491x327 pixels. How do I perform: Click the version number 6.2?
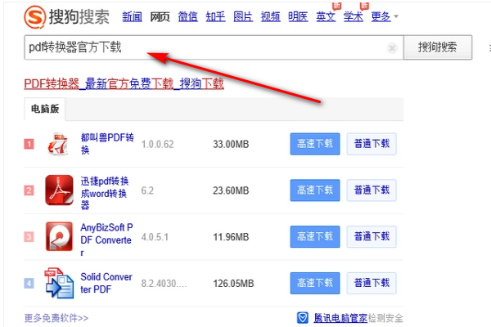pyautogui.click(x=147, y=190)
